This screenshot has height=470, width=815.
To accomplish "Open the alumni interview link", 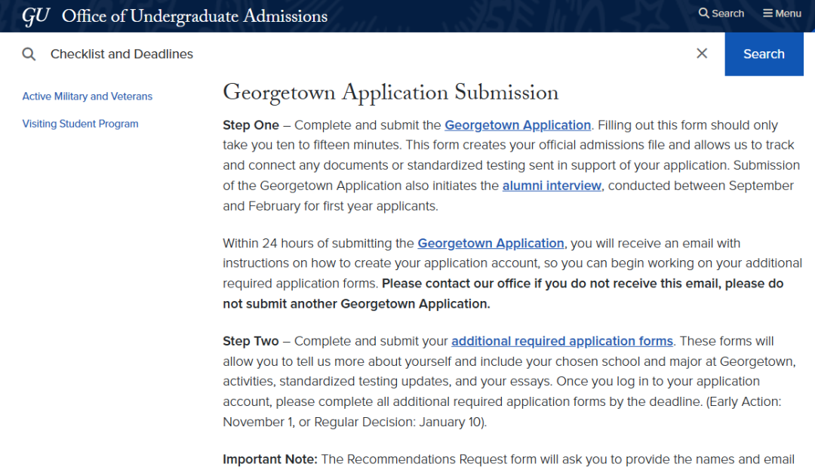I will pos(552,186).
